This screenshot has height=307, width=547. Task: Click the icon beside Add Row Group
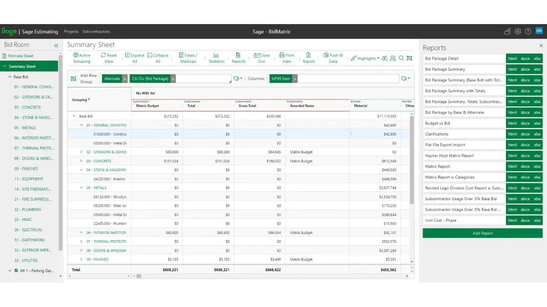(x=73, y=79)
